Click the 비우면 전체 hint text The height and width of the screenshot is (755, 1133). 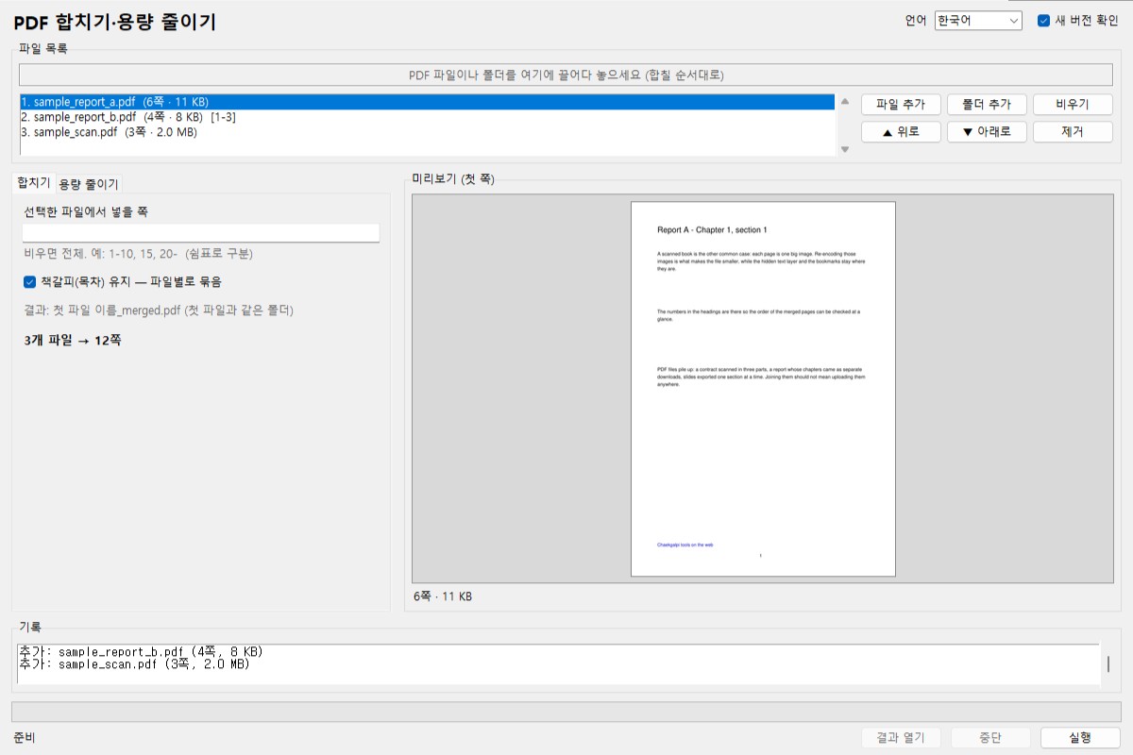point(138,254)
